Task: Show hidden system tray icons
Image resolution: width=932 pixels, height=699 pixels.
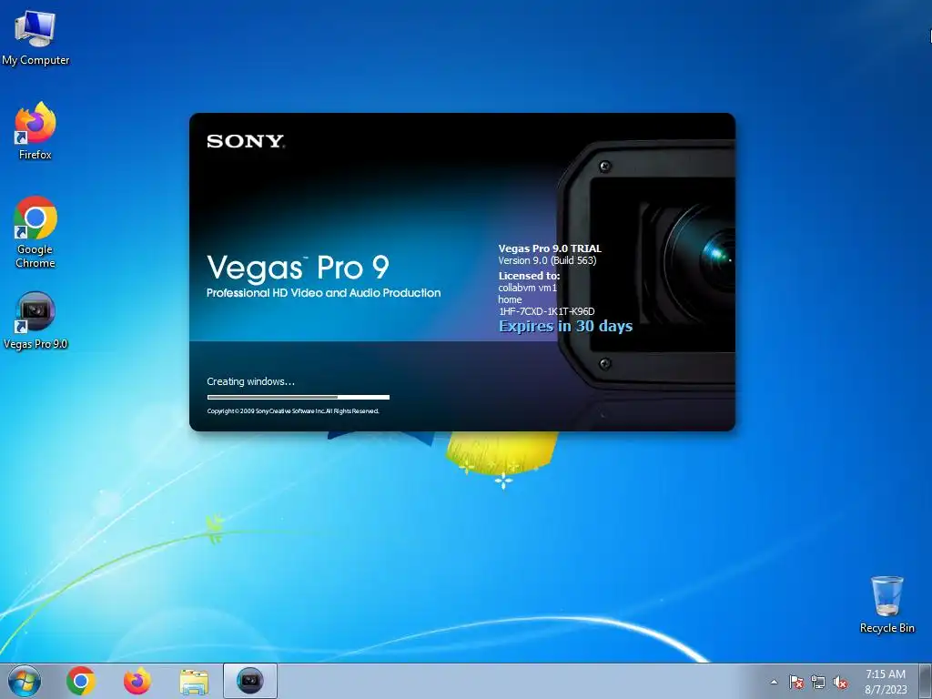Action: click(x=774, y=682)
